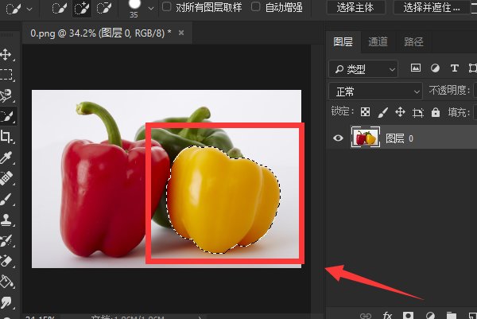The width and height of the screenshot is (477, 319).
Task: Hide 图层 0 with eye icon
Action: 338,138
